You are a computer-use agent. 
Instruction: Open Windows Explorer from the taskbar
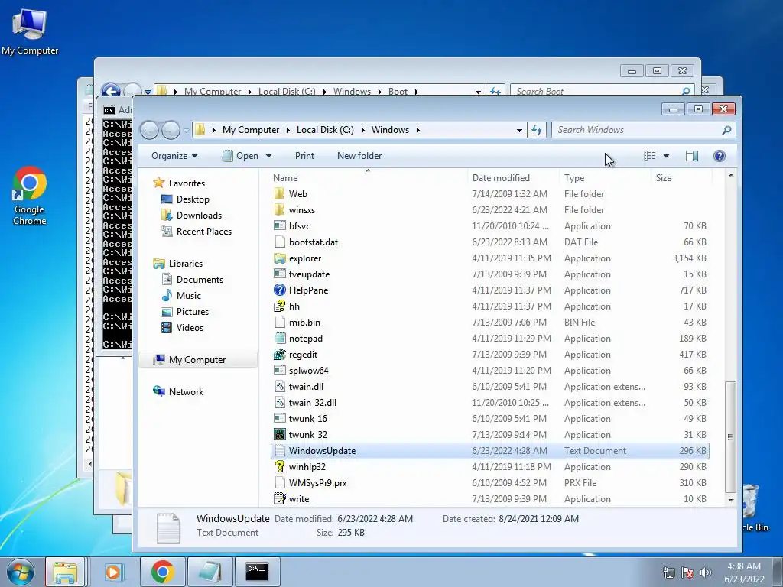(66, 572)
